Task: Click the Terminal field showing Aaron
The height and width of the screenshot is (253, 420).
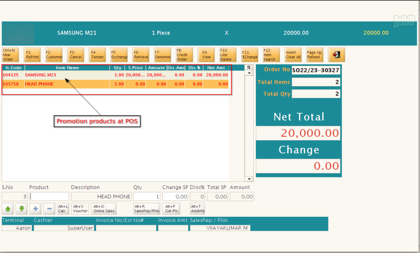Action: click(16, 228)
